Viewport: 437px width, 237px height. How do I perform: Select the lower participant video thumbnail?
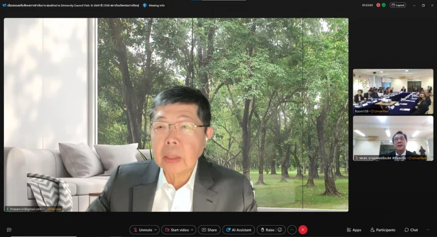click(393, 138)
